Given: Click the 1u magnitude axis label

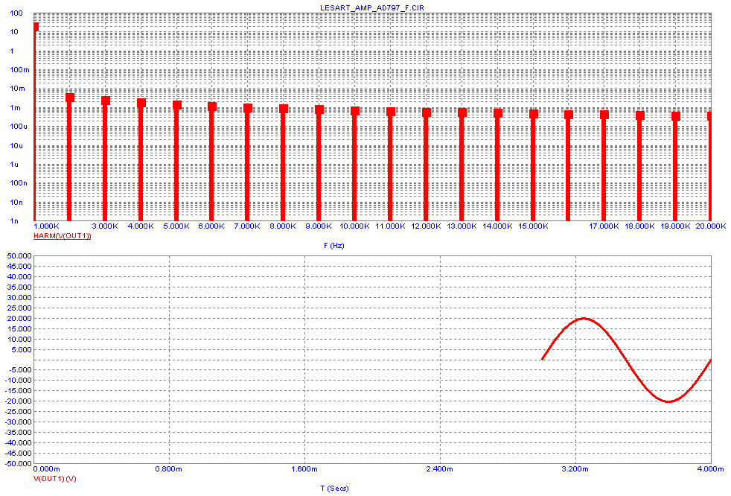Looking at the screenshot, I should 14,165.
